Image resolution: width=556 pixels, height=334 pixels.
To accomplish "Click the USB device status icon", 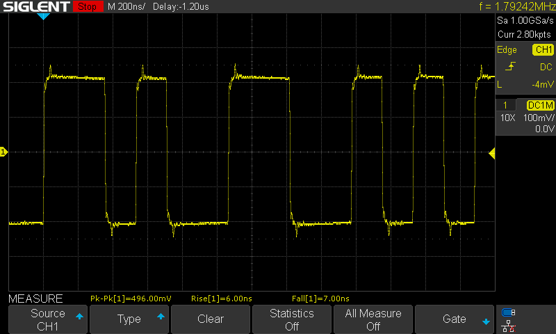I will 508,312.
